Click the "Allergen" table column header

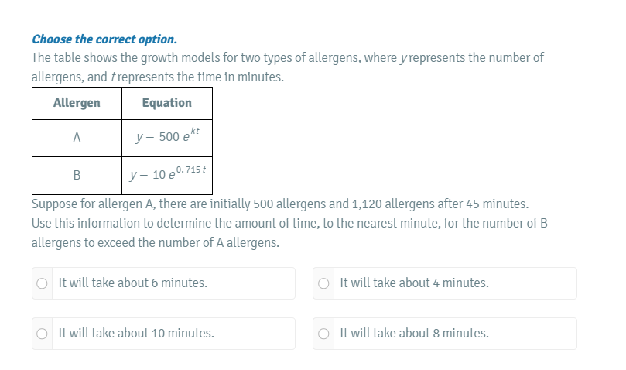coord(77,103)
